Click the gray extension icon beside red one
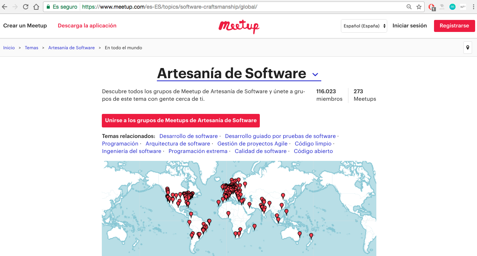 coord(442,7)
